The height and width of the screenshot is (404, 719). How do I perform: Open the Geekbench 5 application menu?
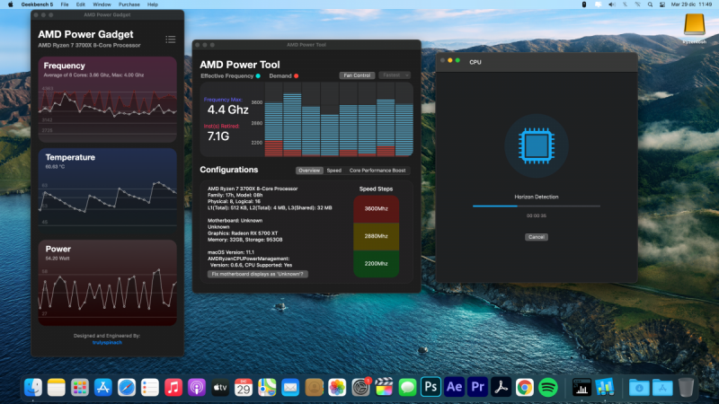click(37, 4)
